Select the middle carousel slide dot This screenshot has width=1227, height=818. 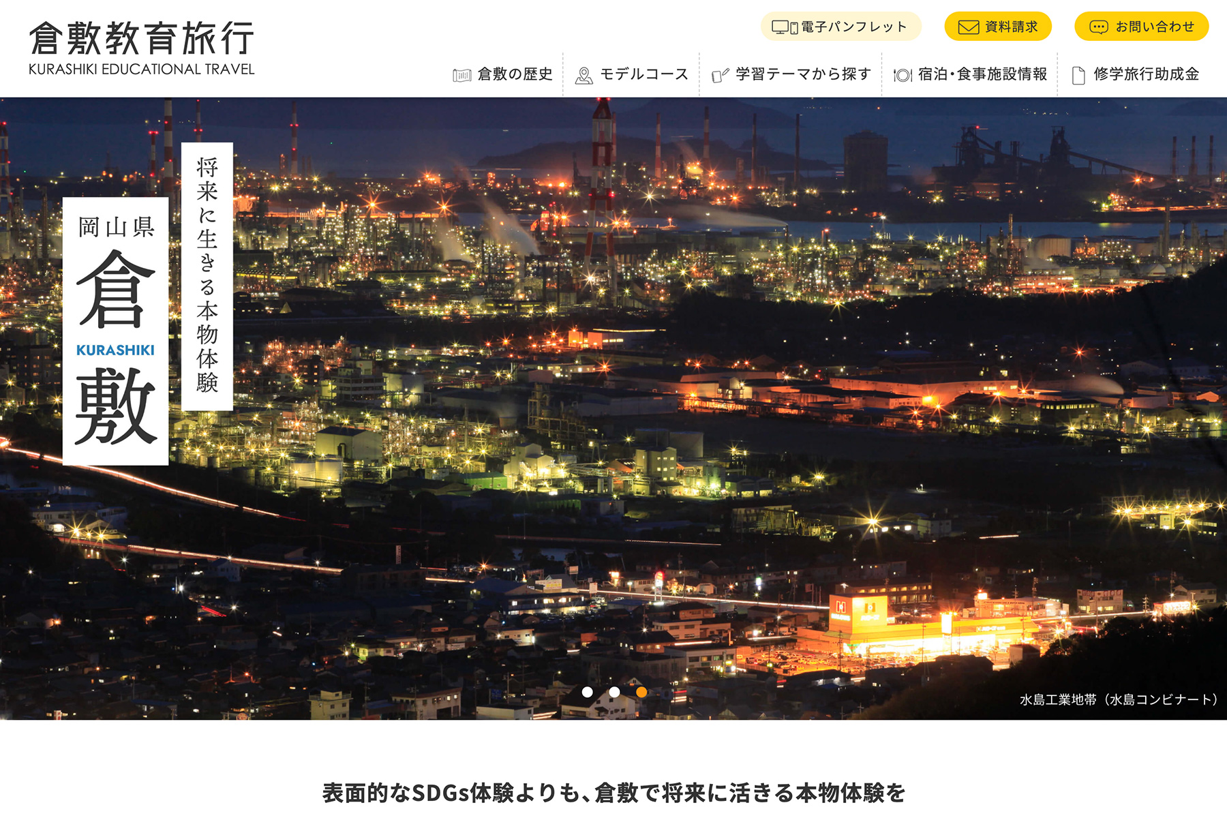pyautogui.click(x=614, y=692)
